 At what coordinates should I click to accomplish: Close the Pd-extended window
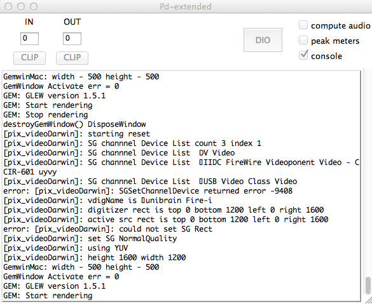pyautogui.click(x=8, y=6)
